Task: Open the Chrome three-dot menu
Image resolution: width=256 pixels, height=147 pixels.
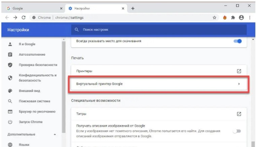Action: coord(249,17)
